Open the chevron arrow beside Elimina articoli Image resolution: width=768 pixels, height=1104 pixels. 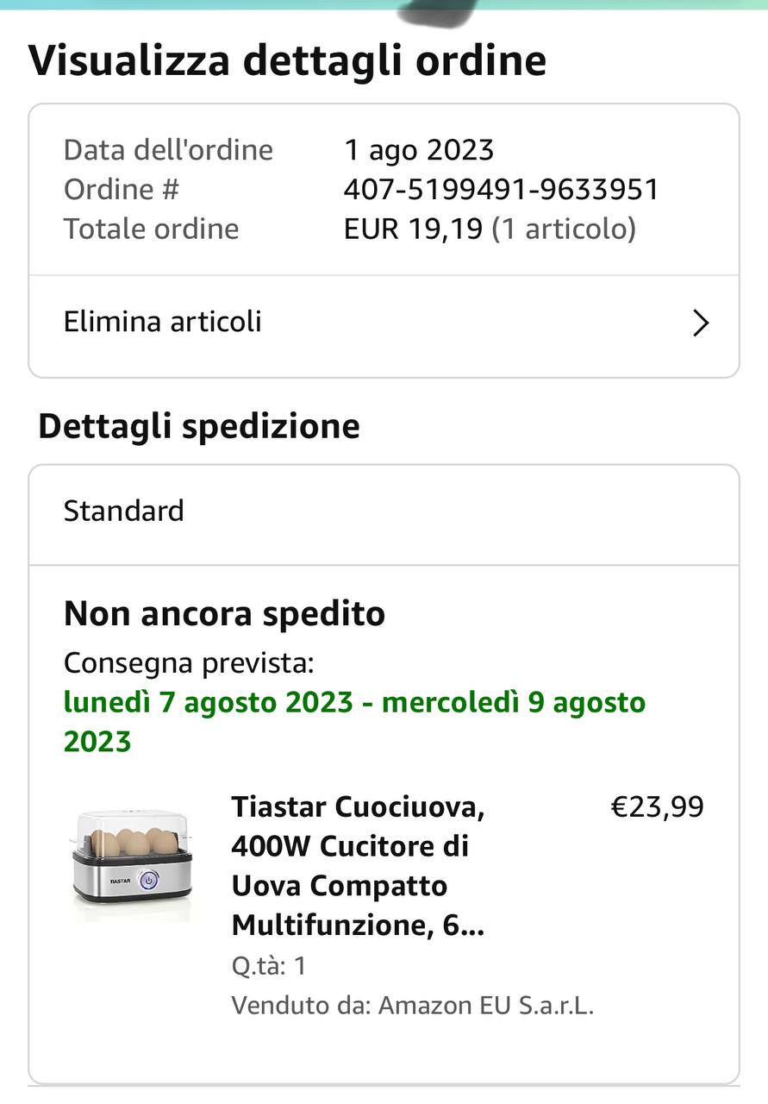701,323
